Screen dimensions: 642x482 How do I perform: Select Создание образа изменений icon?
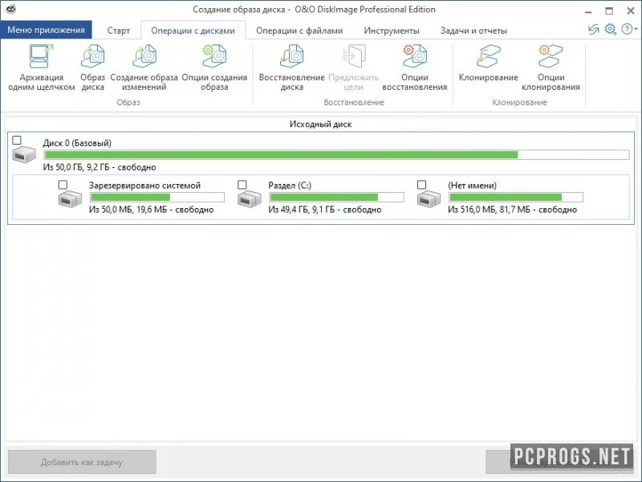tap(144, 56)
